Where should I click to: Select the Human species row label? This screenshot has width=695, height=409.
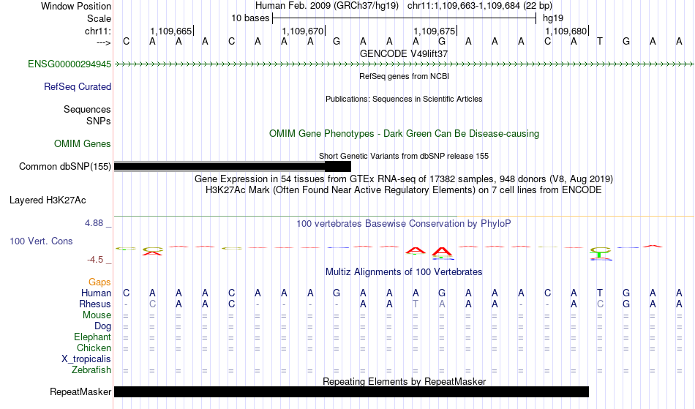[96, 293]
